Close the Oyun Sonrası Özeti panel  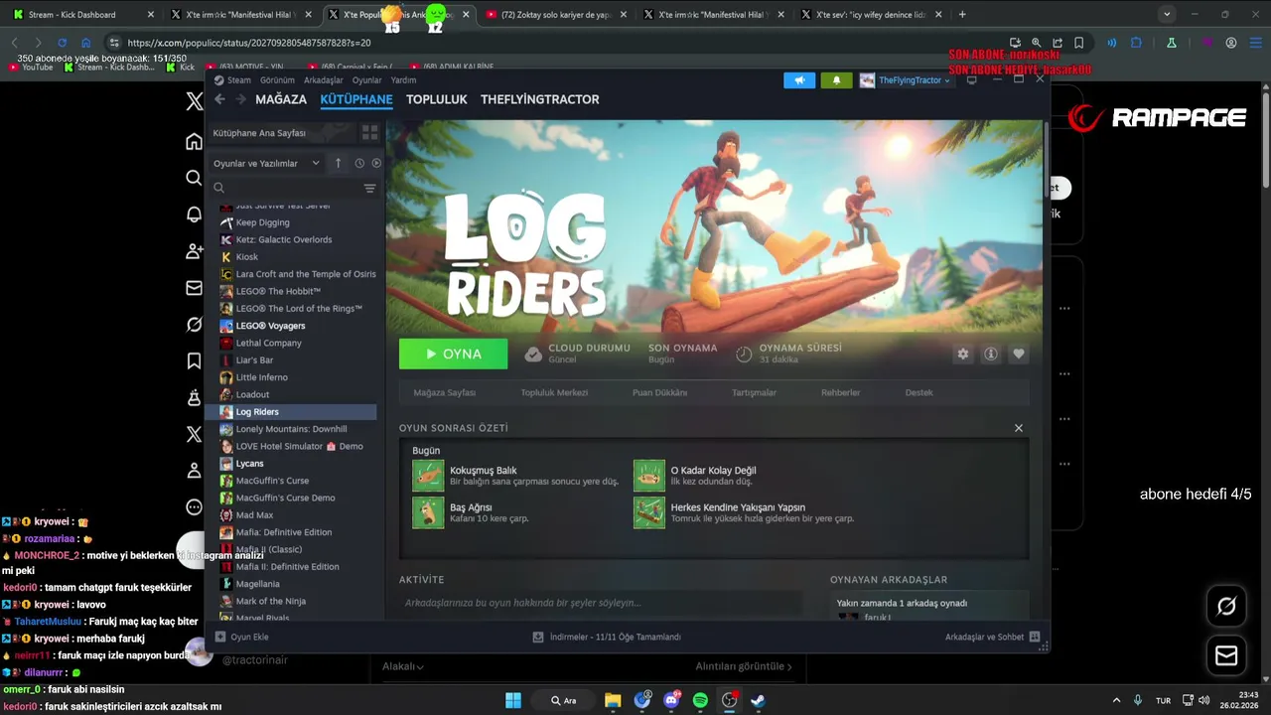coord(1018,428)
